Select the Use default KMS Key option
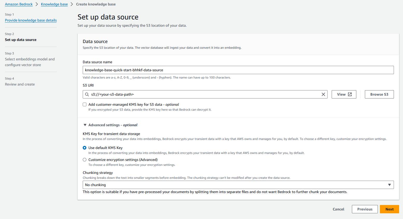Image resolution: width=403 pixels, height=219 pixels. coord(84,148)
